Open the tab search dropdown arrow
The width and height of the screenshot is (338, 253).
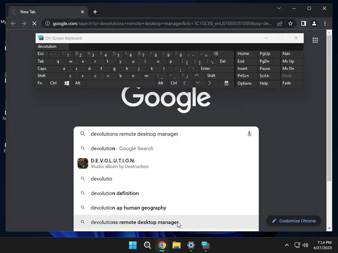tap(279, 8)
